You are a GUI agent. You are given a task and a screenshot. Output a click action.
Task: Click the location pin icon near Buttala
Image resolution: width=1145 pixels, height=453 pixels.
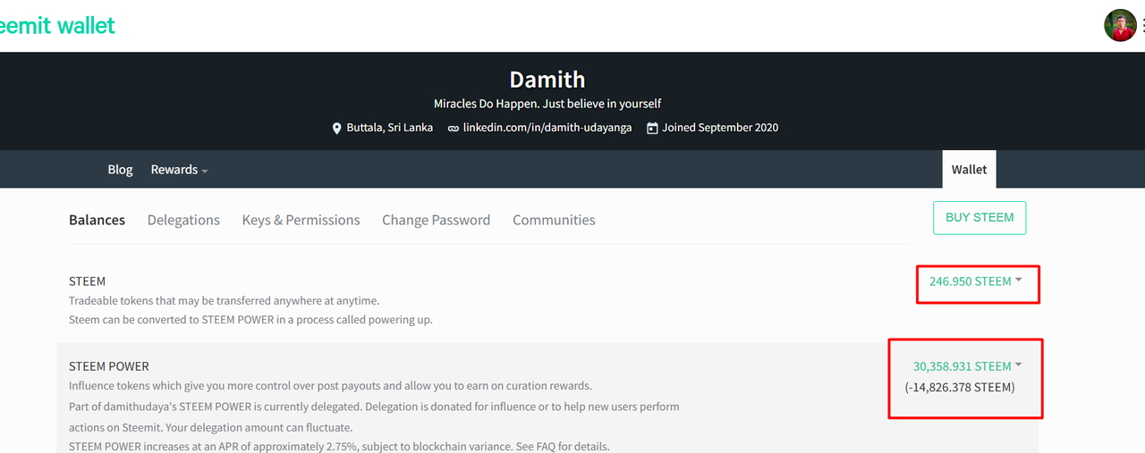coord(337,128)
